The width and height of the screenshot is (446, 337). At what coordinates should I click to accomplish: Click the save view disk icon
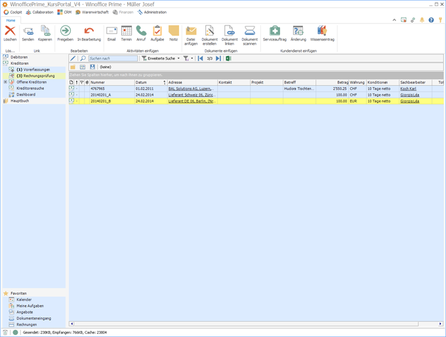(92, 67)
